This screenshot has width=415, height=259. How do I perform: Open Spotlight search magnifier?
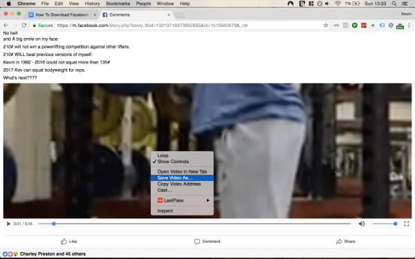coord(394,3)
